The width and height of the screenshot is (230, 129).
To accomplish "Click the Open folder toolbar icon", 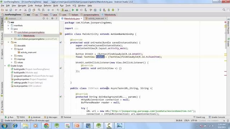I will [x=3, y=10].
